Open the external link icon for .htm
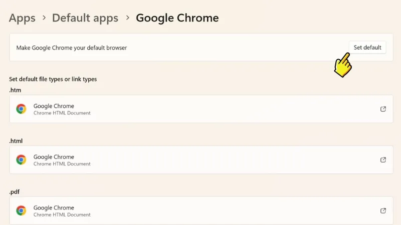401x225 pixels. click(x=383, y=109)
